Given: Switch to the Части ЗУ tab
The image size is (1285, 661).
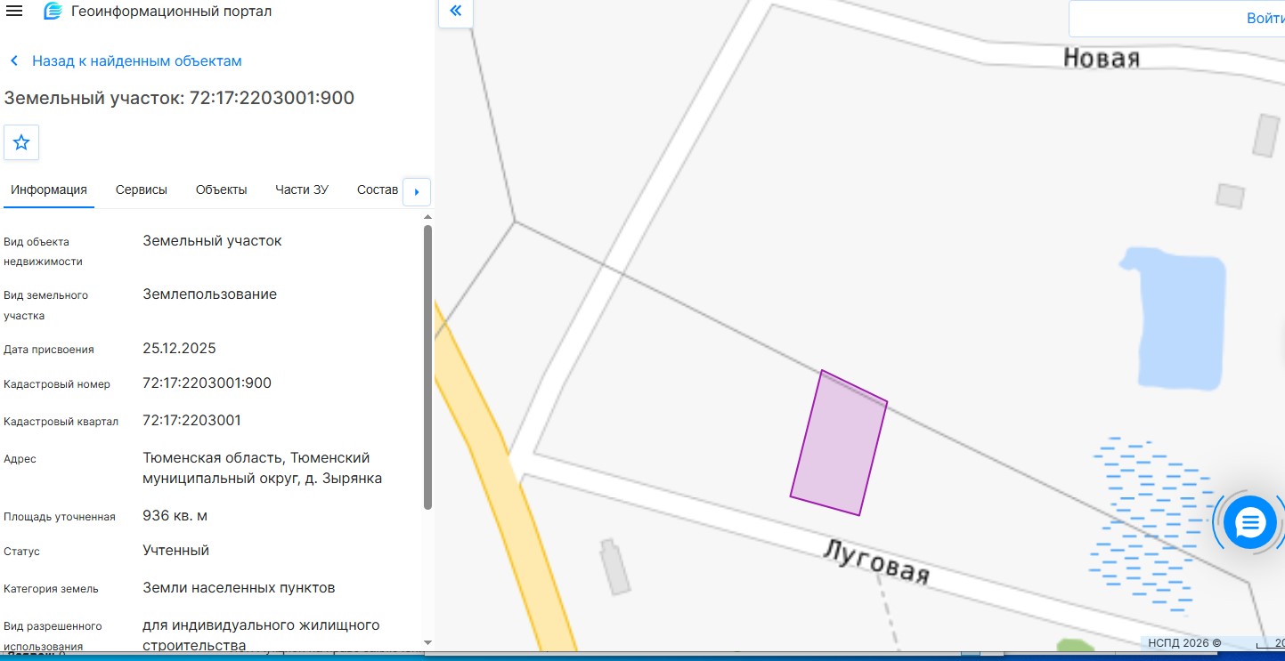Looking at the screenshot, I should click(x=302, y=189).
